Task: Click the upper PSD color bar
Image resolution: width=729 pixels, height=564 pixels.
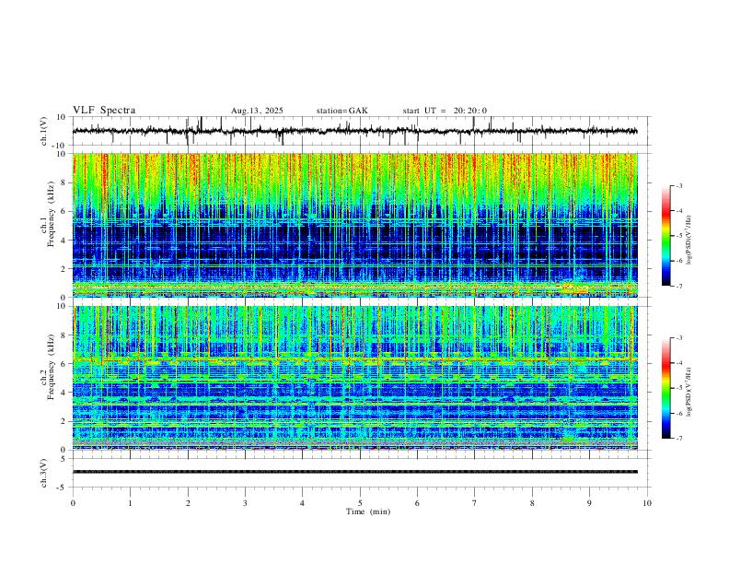Action: 665,236
